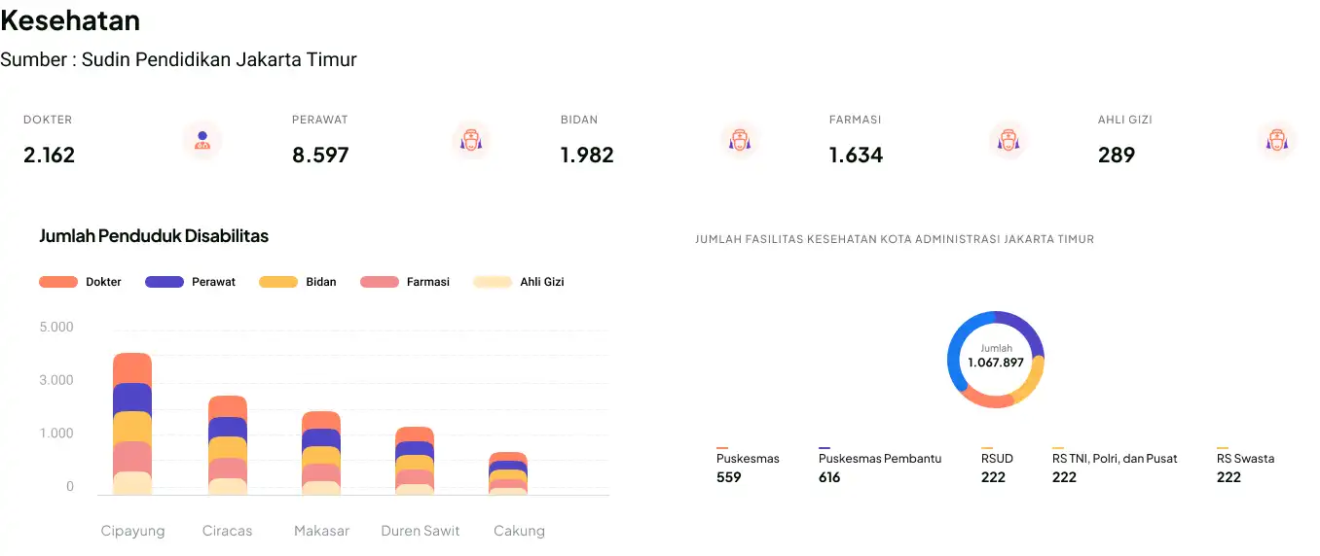The image size is (1320, 556).
Task: Select the Ciracas stacked bar
Action: click(x=228, y=445)
